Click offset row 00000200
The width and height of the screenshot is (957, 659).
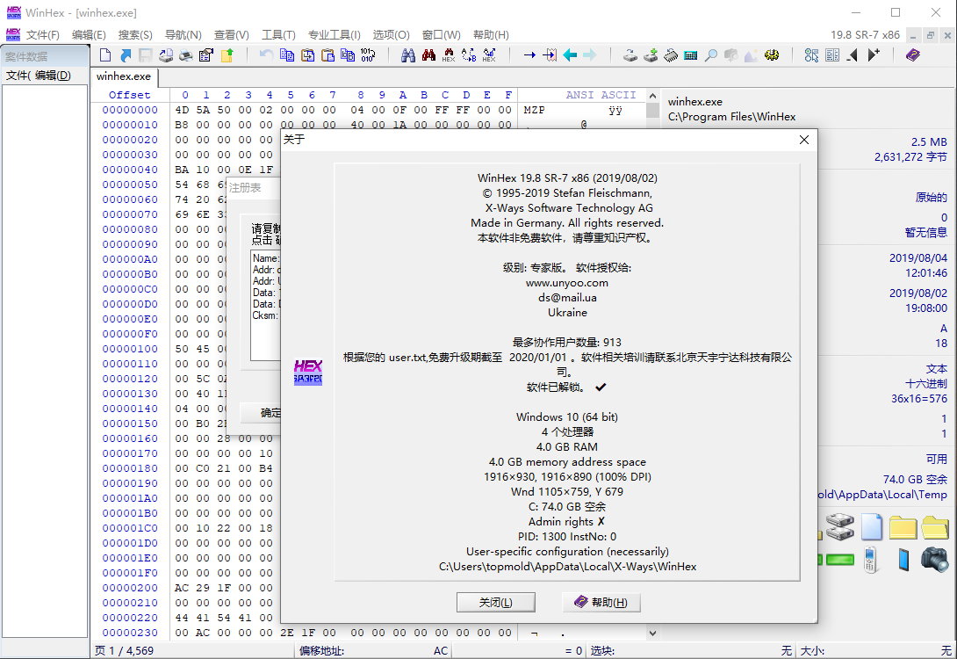(130, 588)
